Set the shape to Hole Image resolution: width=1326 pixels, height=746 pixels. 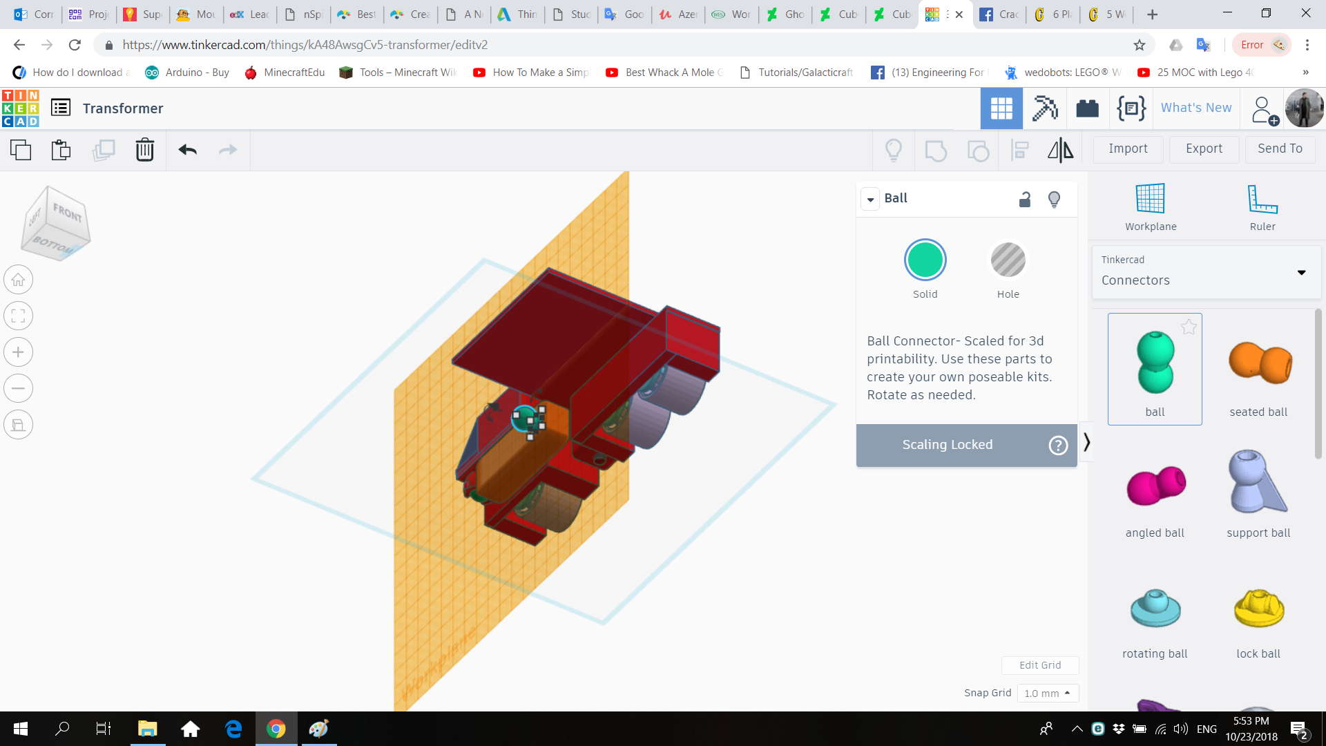1008,261
